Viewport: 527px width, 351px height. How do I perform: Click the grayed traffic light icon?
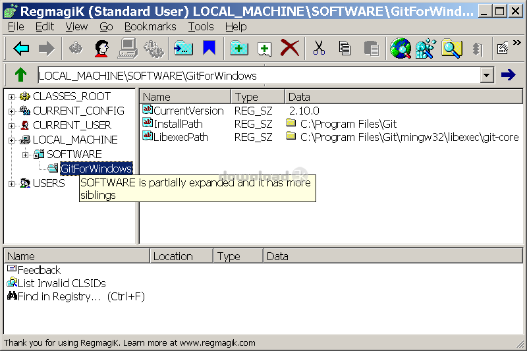(x=477, y=49)
